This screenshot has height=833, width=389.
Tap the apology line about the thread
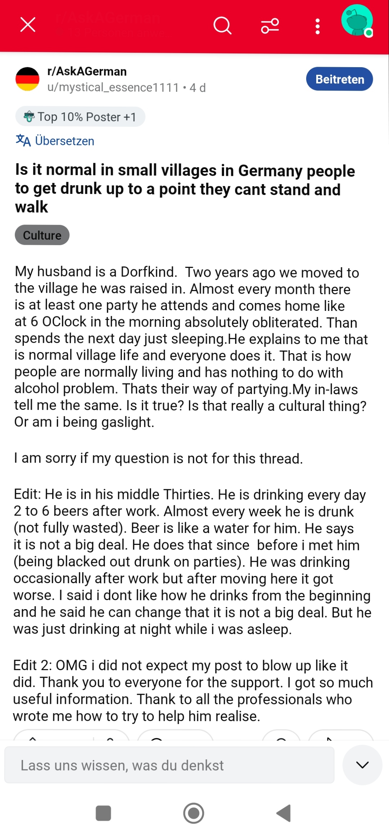pyautogui.click(x=158, y=458)
